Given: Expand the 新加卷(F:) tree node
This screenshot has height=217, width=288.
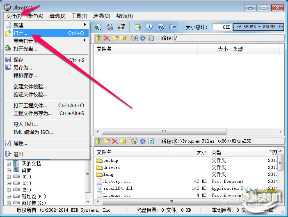Looking at the screenshot, I should point(9,196).
